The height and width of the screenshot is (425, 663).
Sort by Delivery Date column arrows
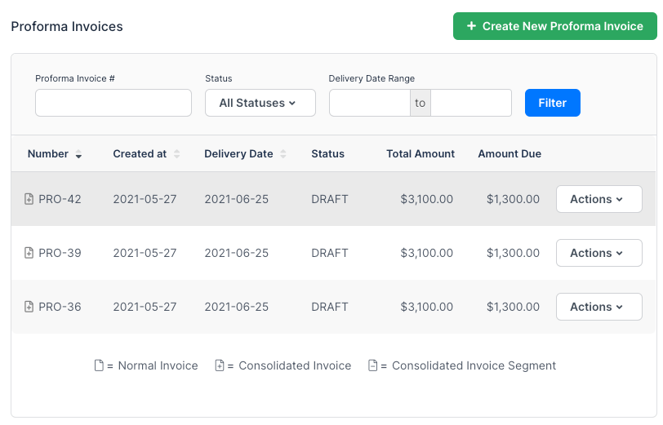click(283, 154)
